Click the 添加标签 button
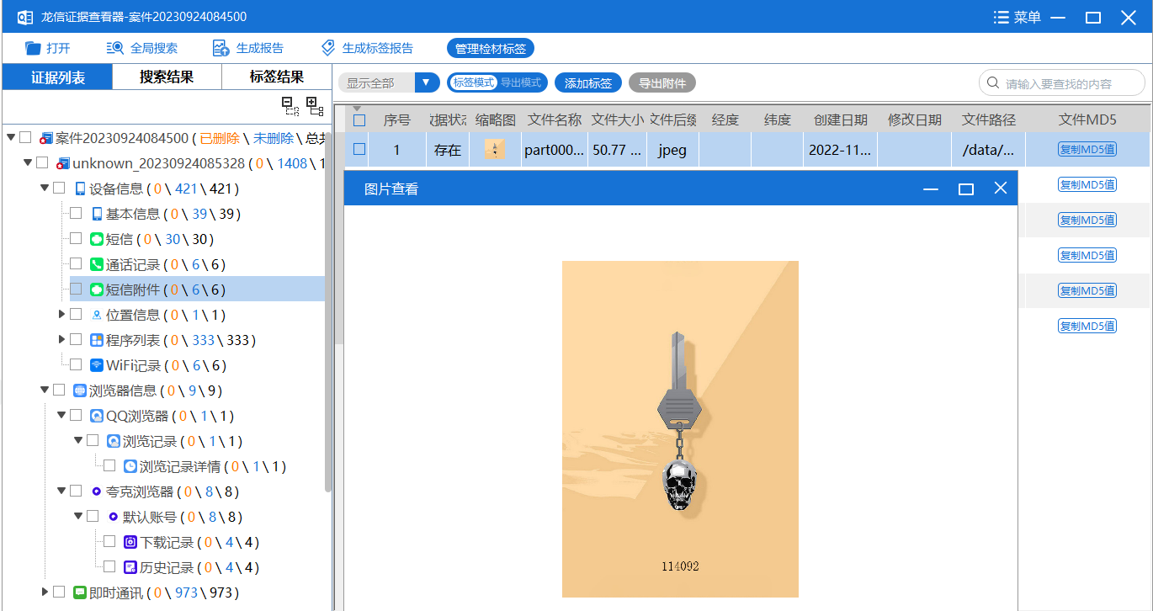 pos(587,83)
